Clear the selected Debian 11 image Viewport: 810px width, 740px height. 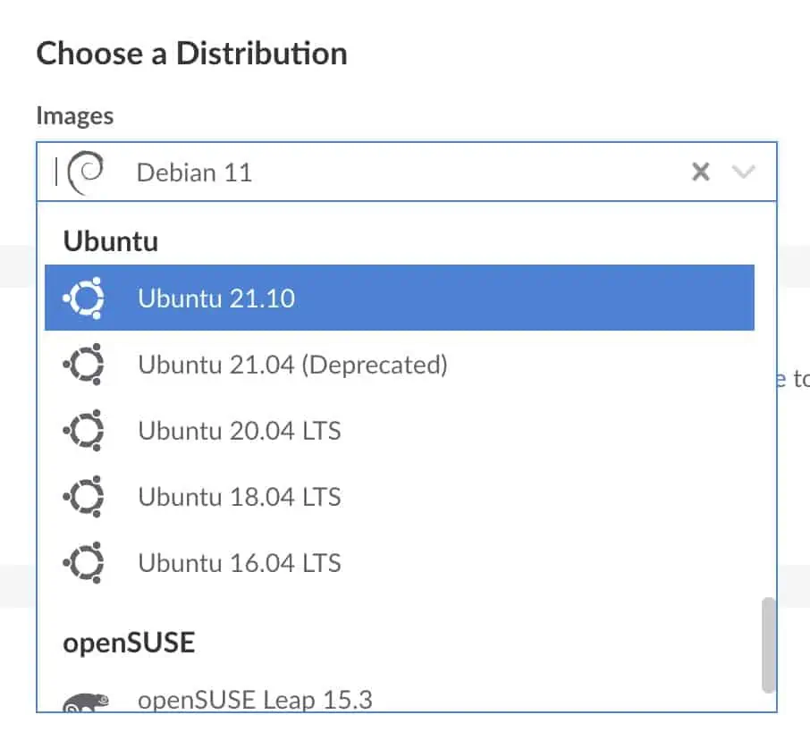[701, 172]
